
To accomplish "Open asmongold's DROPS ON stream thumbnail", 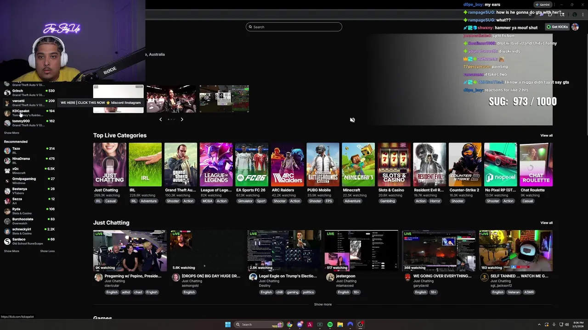I will [x=207, y=251].
